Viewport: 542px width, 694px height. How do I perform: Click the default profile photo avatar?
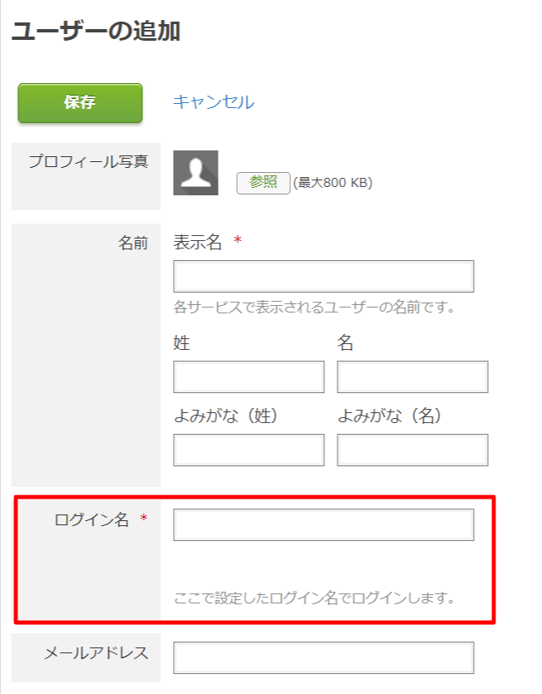click(x=195, y=173)
